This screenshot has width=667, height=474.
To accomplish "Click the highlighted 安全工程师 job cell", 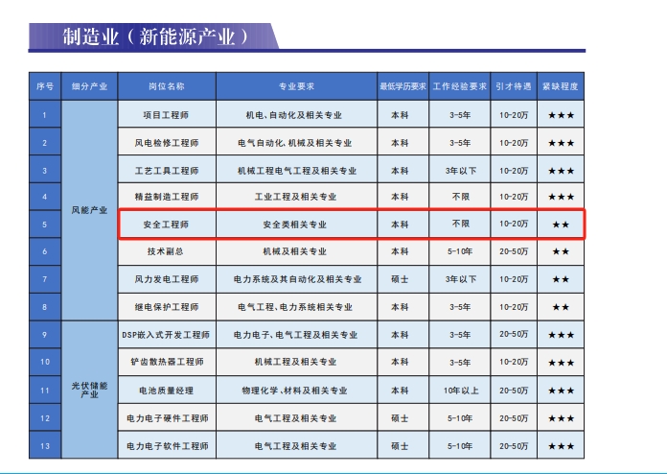I will click(x=166, y=224).
